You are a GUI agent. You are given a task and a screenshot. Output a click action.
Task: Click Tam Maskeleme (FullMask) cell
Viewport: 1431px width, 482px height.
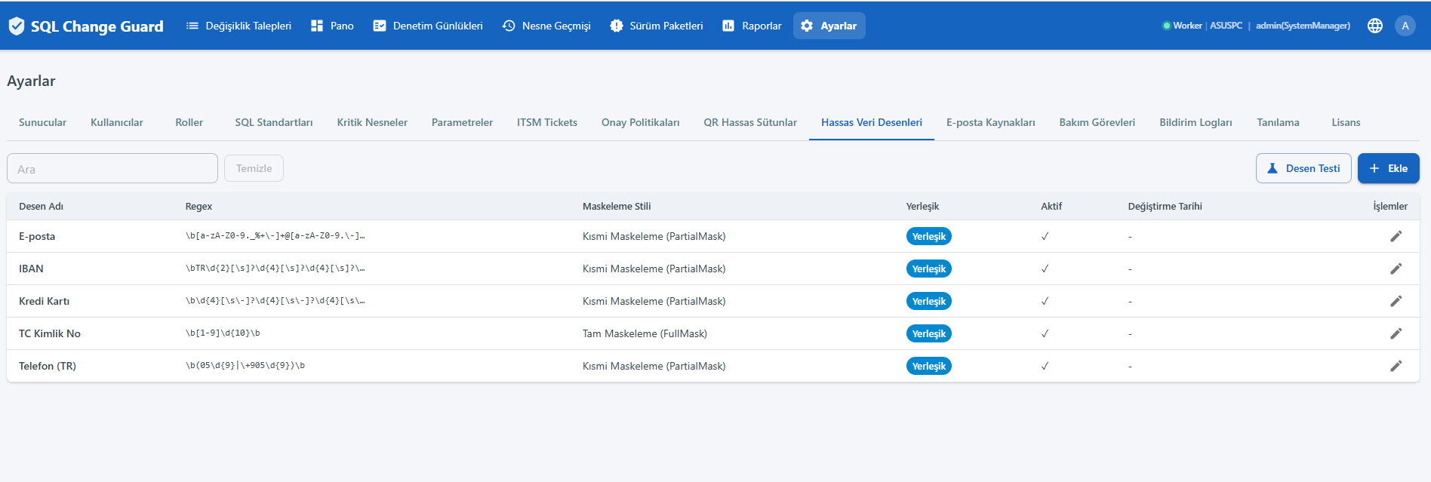coord(645,333)
